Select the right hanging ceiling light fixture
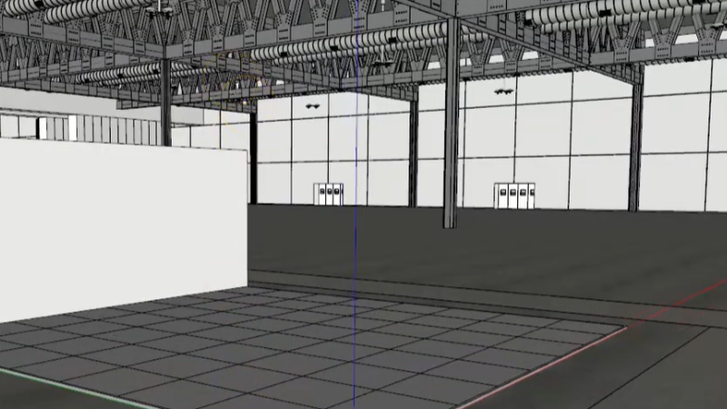This screenshot has height=409, width=727. (x=503, y=91)
